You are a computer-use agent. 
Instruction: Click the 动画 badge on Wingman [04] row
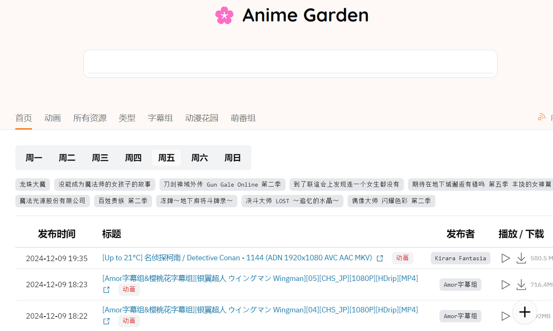[129, 321]
